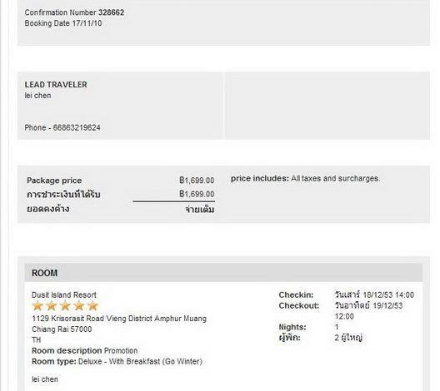This screenshot has width=440, height=391.
Task: Click the third gold star rating icon
Action: [65, 305]
